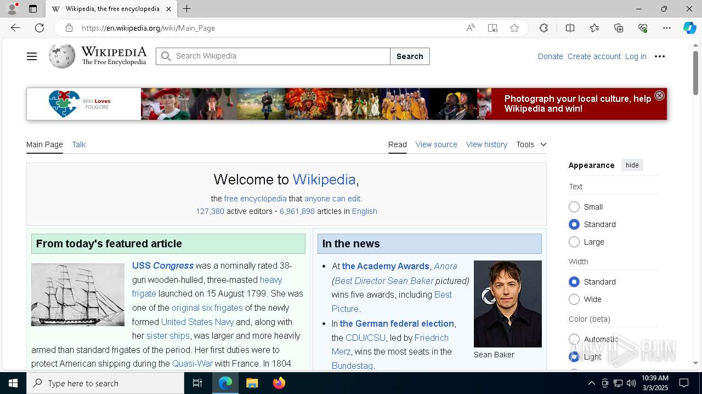The width and height of the screenshot is (702, 394).
Task: Open Edge Settings and more menu
Action: tap(667, 28)
